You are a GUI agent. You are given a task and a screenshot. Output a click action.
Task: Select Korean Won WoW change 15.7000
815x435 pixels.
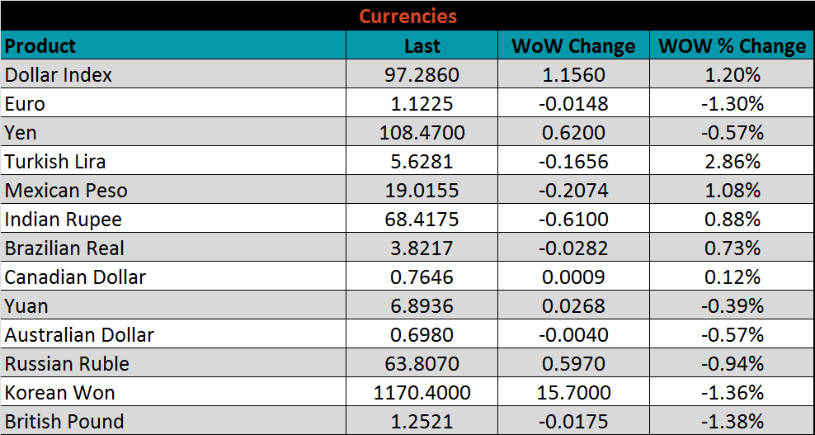[573, 393]
